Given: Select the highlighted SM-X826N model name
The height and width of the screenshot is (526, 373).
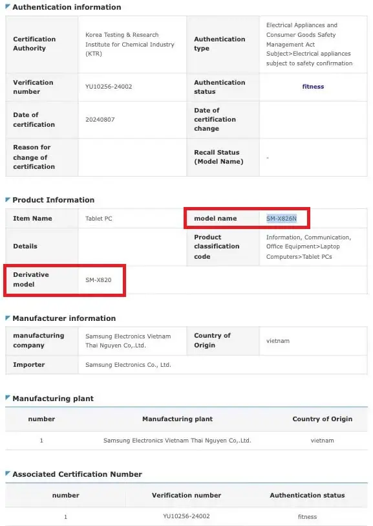Looking at the screenshot, I should 281,219.
